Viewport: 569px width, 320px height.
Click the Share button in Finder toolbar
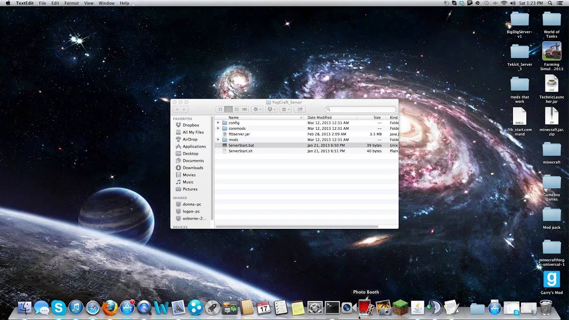pos(300,109)
